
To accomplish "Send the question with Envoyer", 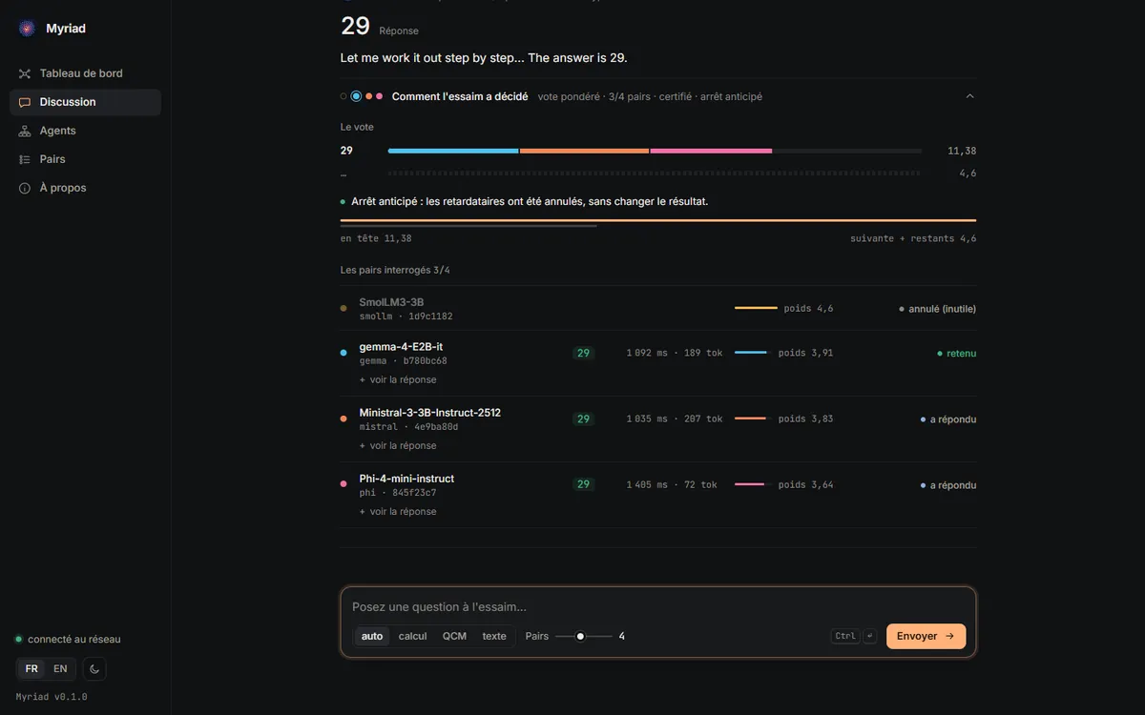I will click(926, 636).
